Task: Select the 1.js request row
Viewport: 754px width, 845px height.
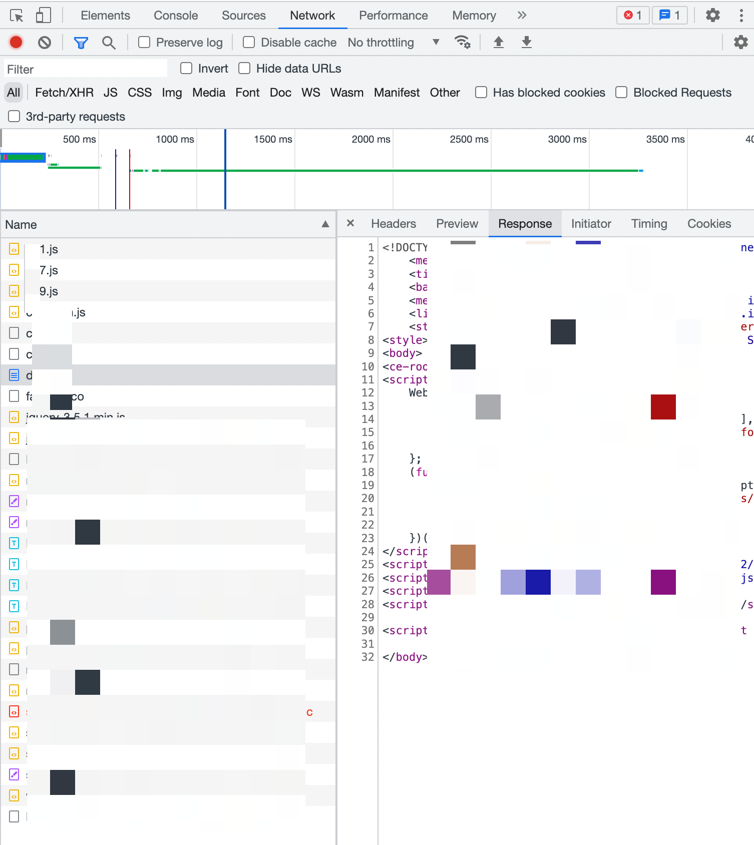Action: coord(168,249)
